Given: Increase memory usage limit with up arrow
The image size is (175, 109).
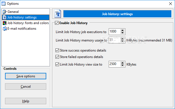Looking at the screenshot, I should (x=122, y=39).
